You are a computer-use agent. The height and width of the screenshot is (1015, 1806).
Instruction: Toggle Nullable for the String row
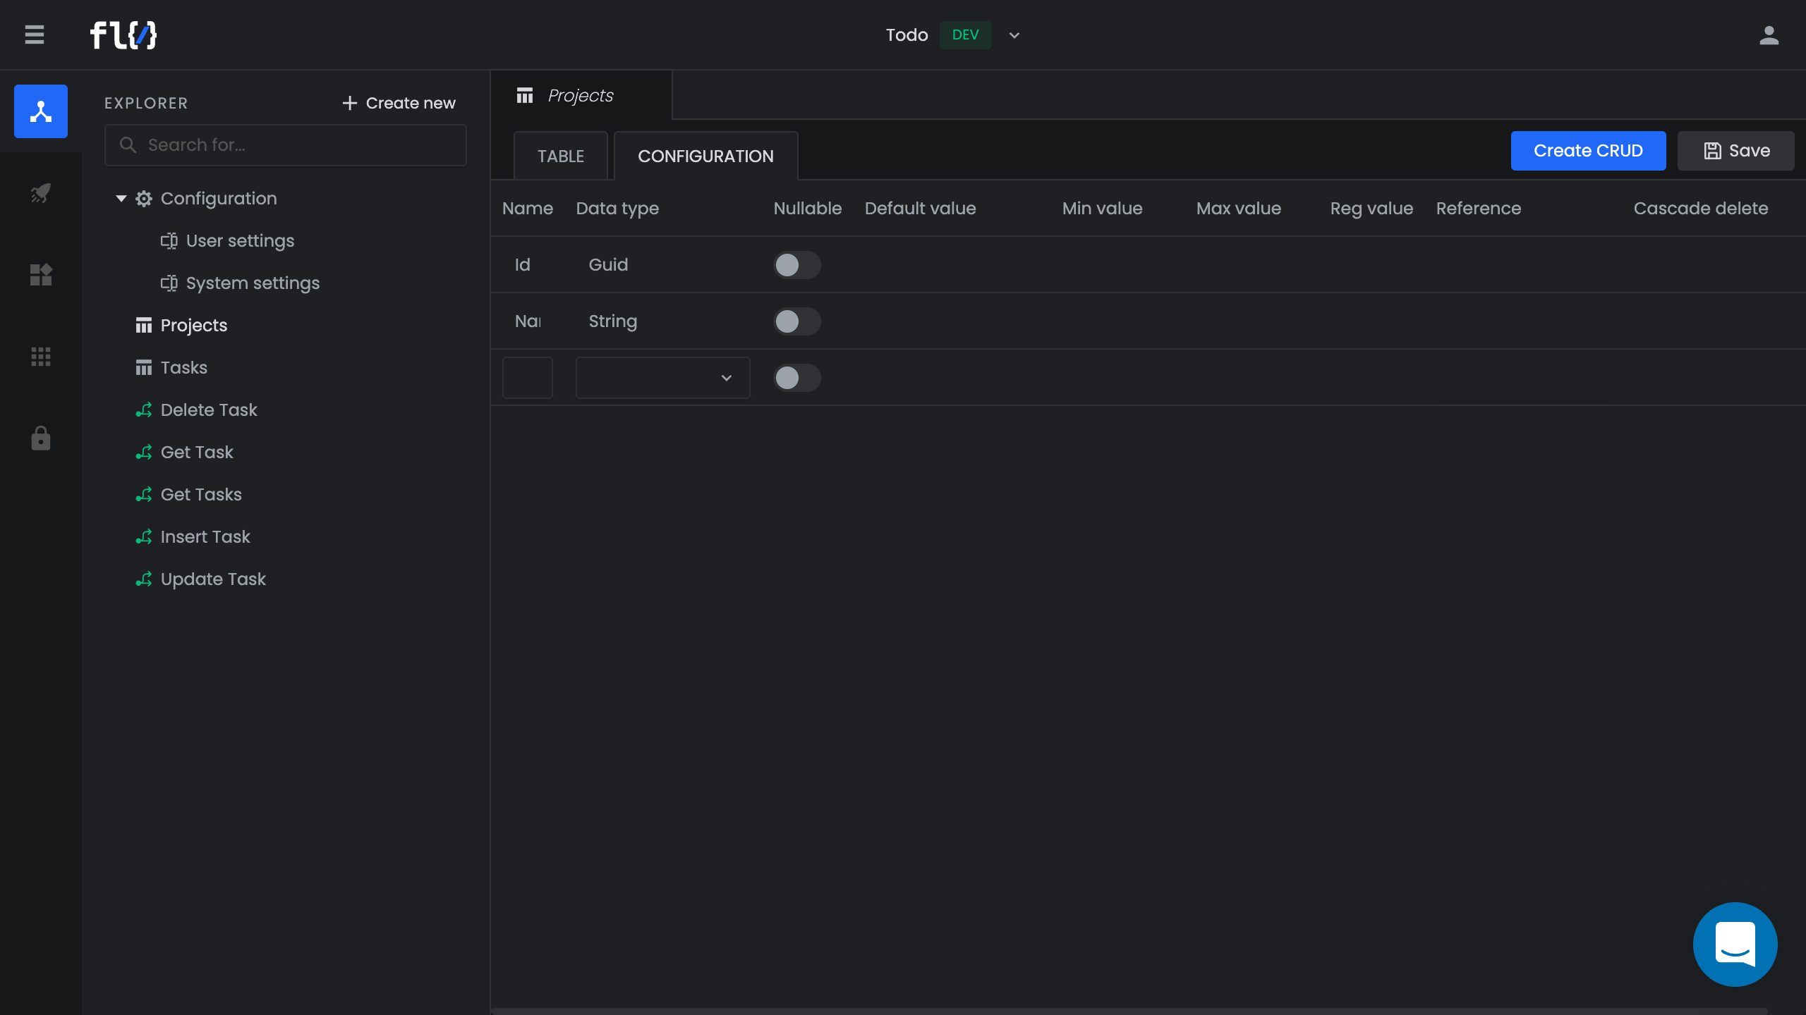click(x=796, y=321)
